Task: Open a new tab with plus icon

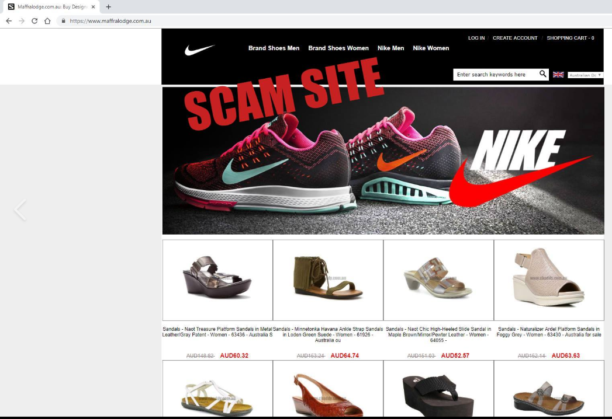Action: pos(109,6)
